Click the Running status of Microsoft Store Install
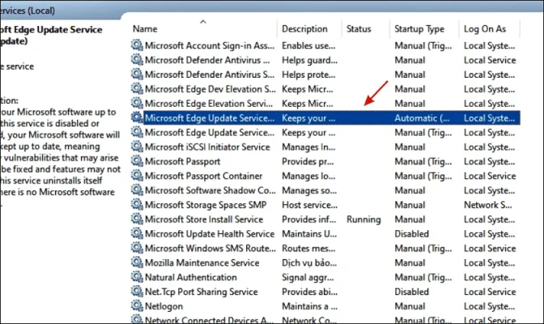 [363, 220]
